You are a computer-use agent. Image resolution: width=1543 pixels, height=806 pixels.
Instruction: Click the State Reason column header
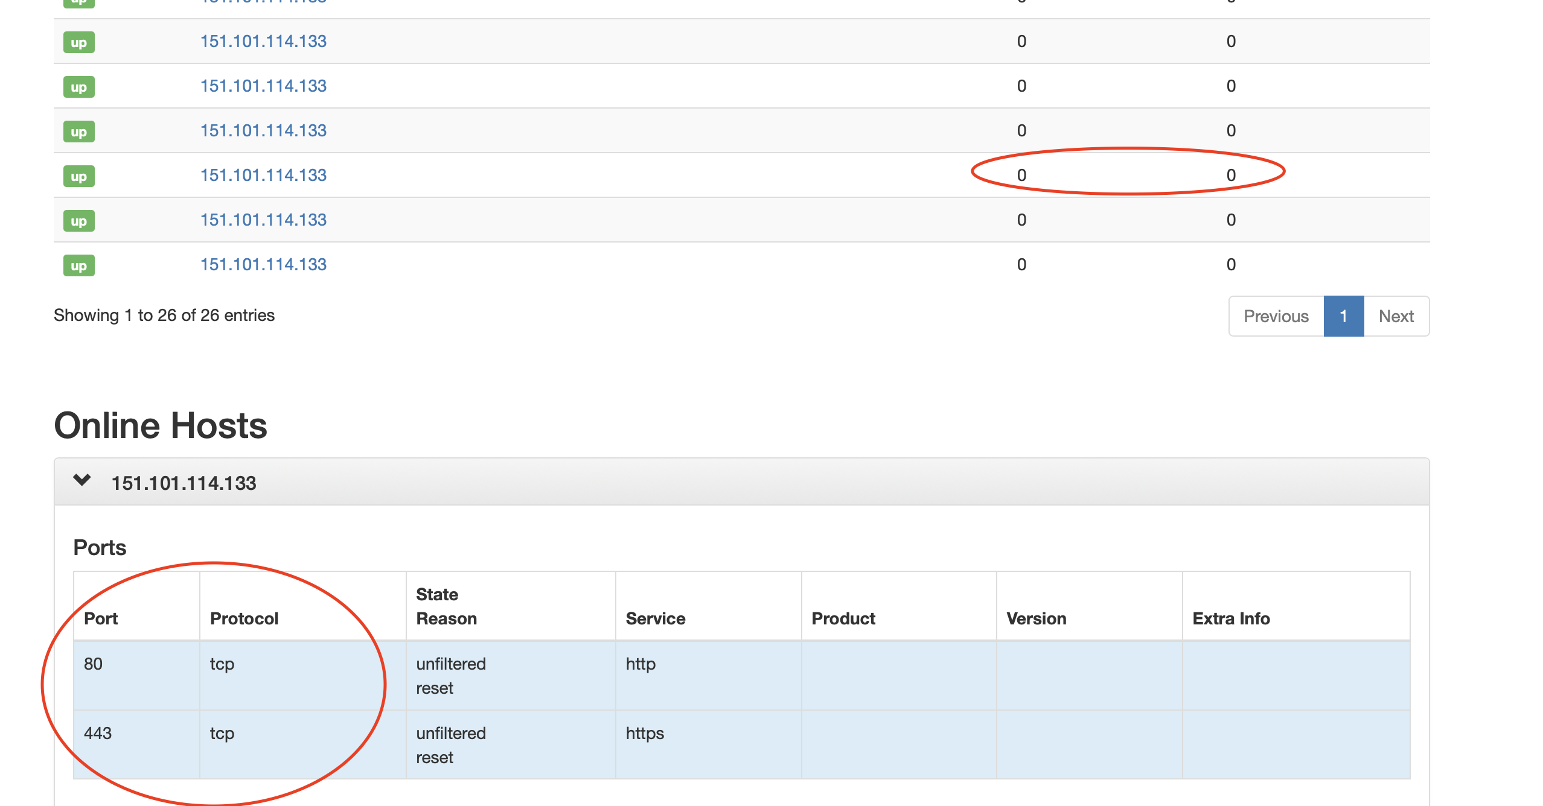[x=511, y=606]
